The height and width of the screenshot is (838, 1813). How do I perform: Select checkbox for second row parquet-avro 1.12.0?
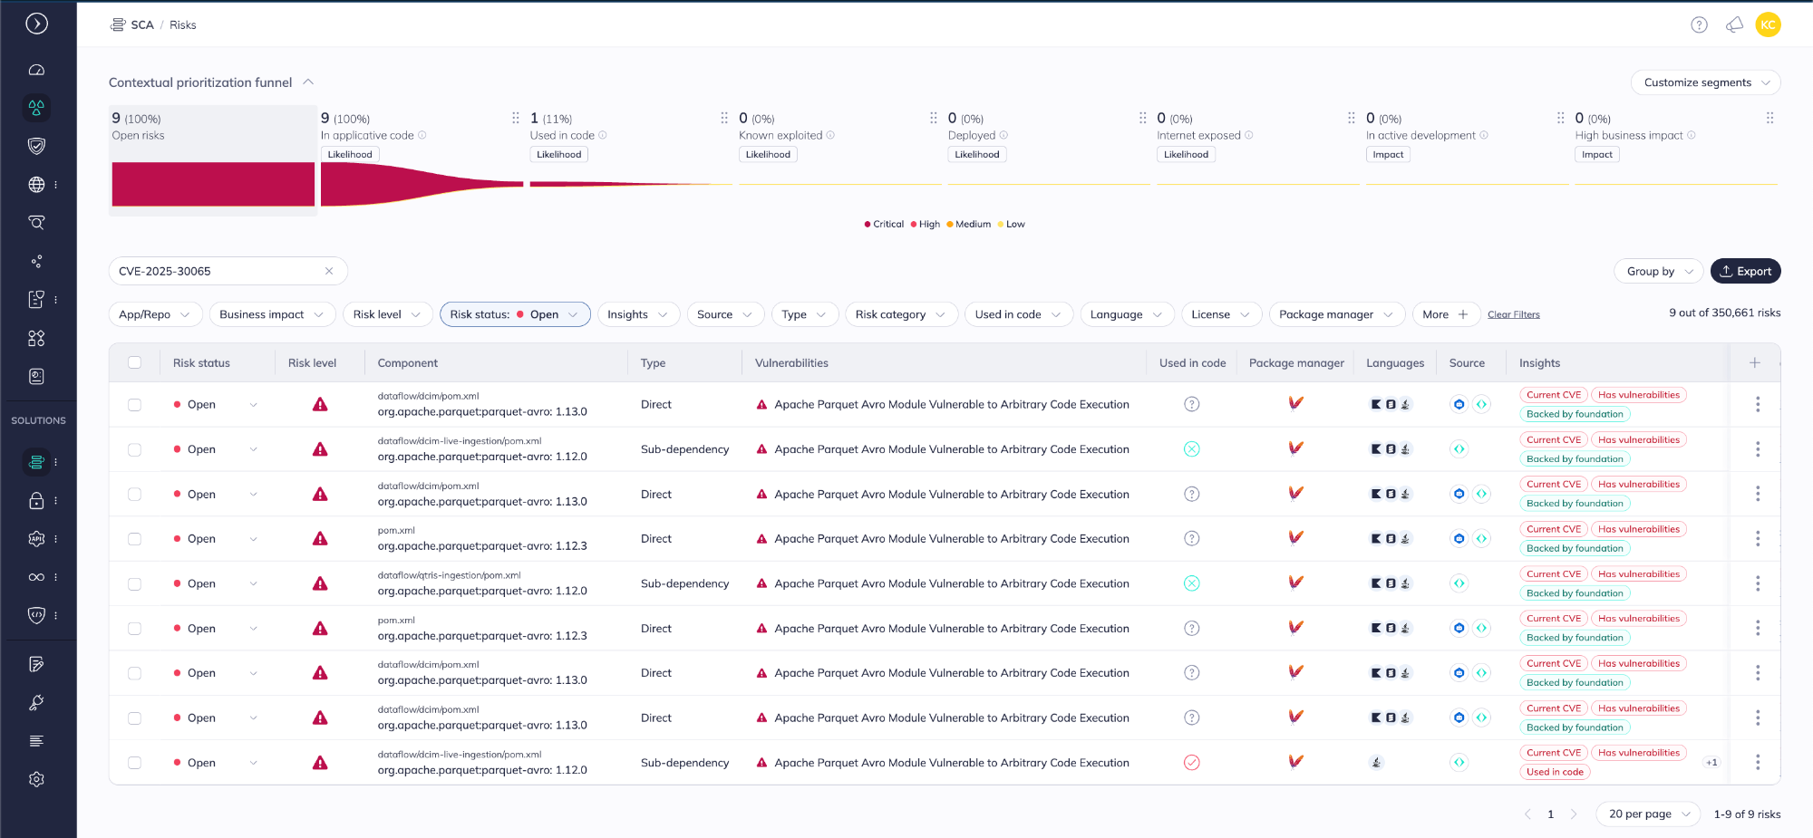(135, 449)
